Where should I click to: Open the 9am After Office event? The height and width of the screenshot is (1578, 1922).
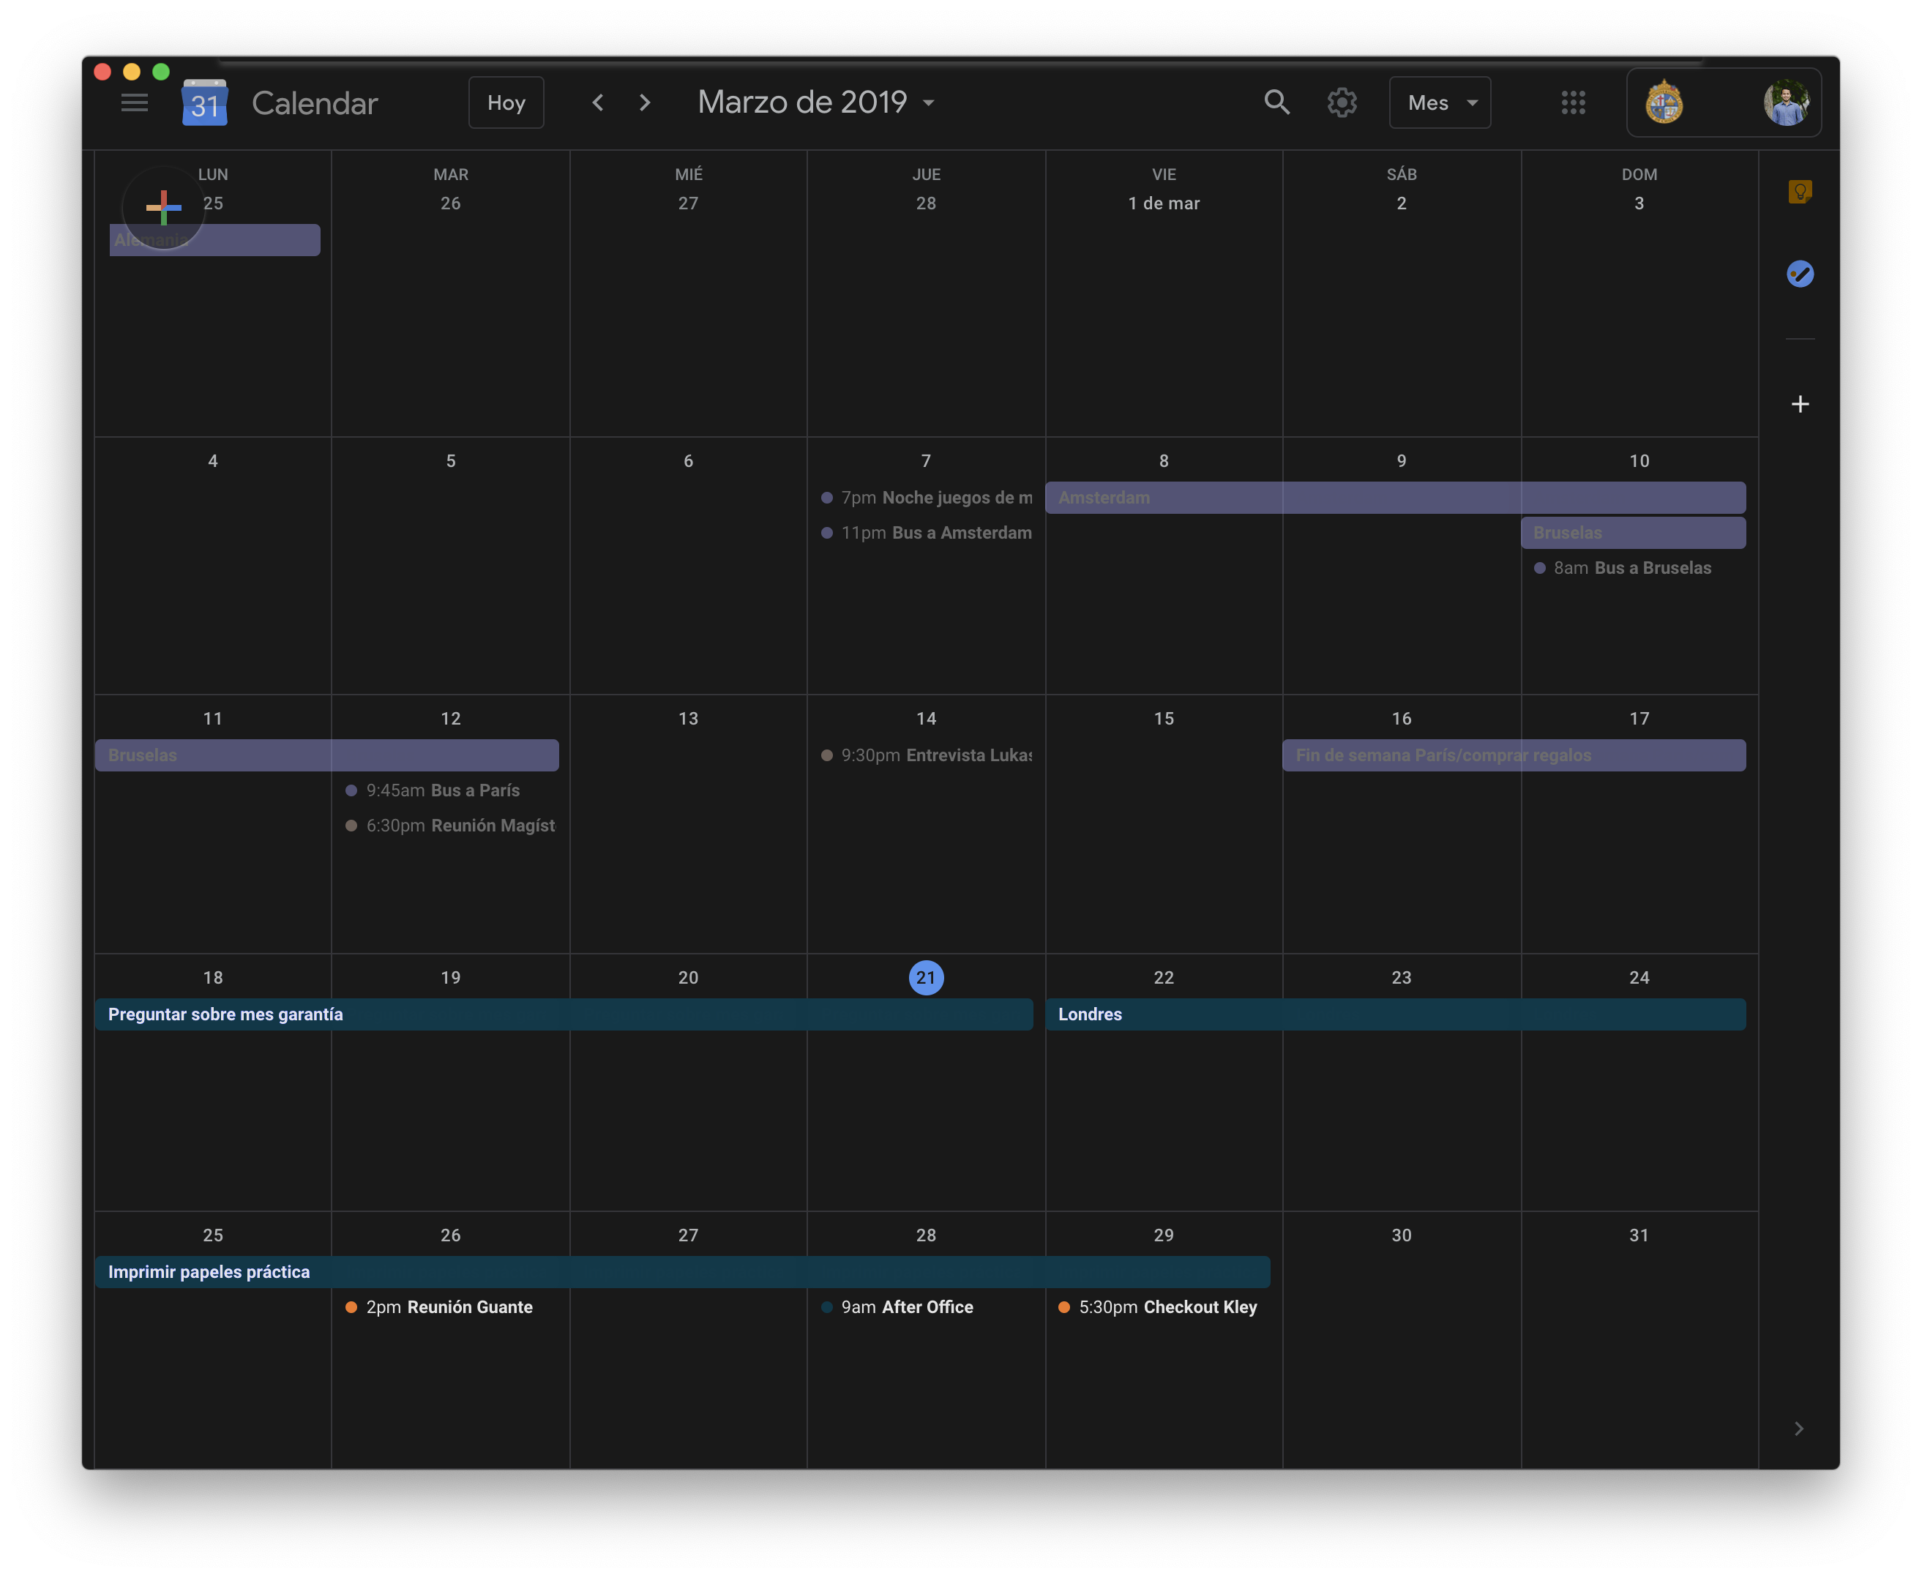coord(926,1307)
